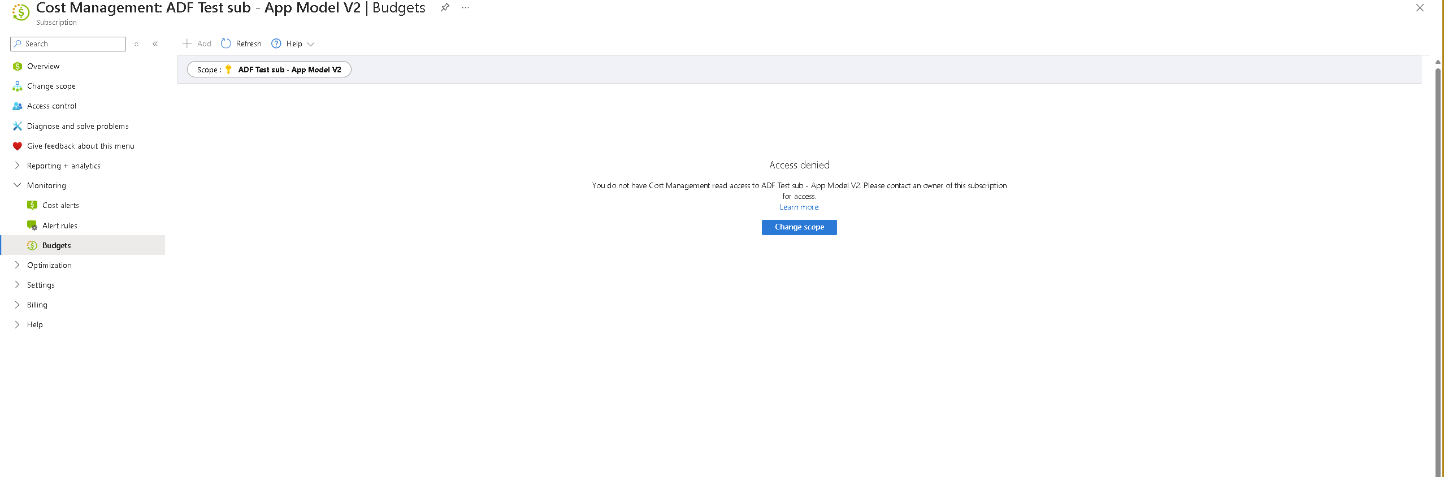Open Overview in the sidebar
Screen dimensions: 1444x477
click(43, 66)
